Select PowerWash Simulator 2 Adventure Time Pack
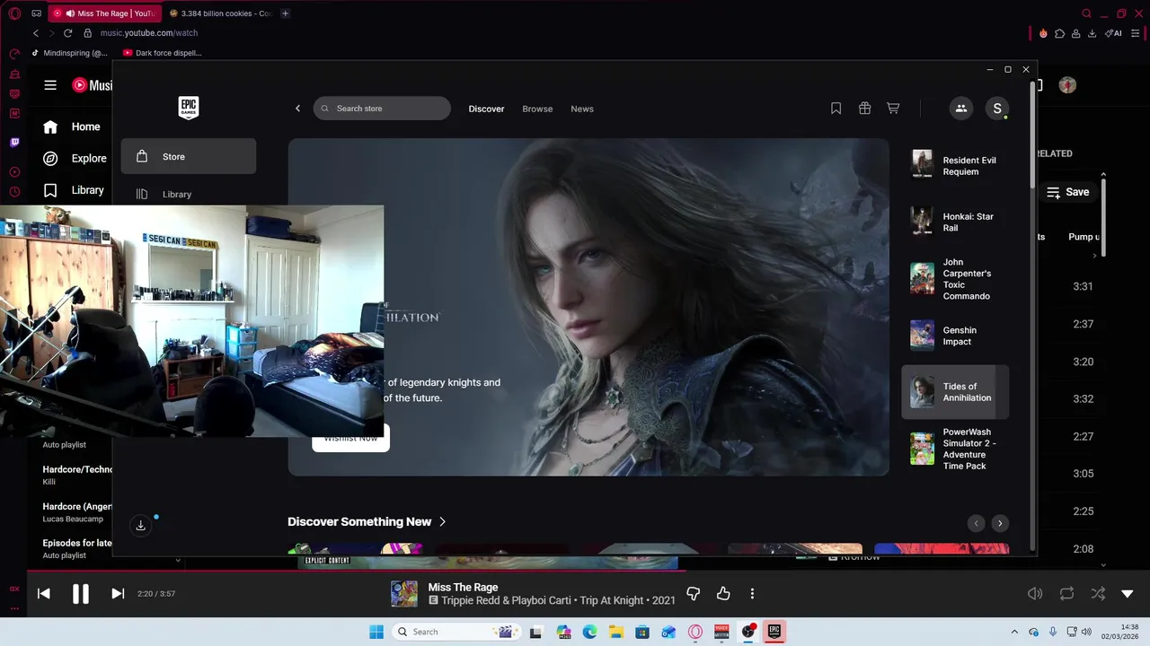 coord(955,449)
